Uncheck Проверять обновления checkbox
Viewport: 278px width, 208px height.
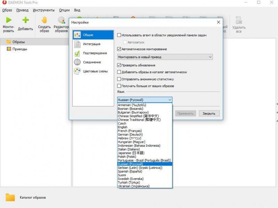(x=119, y=65)
